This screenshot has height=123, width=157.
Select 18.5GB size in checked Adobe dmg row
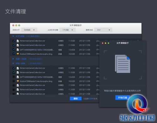pyautogui.click(x=72, y=54)
